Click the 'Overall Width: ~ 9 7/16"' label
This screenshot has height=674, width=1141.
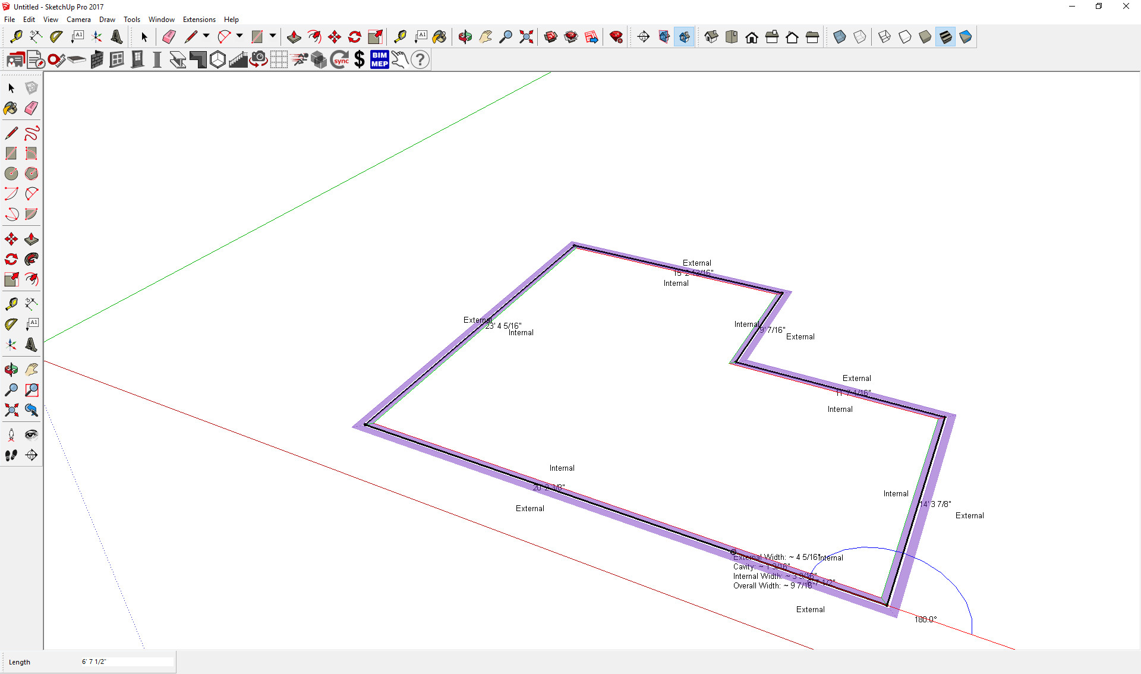[x=773, y=586]
